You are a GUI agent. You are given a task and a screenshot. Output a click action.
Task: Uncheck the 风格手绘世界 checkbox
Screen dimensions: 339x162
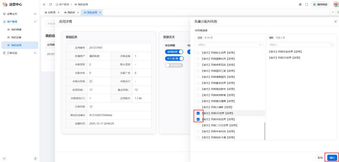(198, 119)
